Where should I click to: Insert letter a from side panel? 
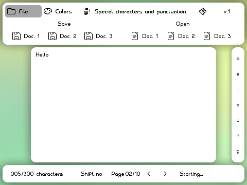[238, 59]
